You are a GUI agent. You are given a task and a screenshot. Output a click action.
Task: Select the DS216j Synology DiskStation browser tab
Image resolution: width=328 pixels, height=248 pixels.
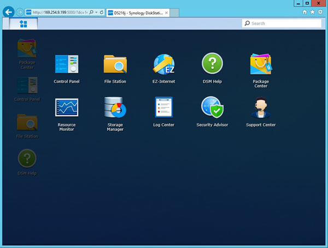click(137, 12)
